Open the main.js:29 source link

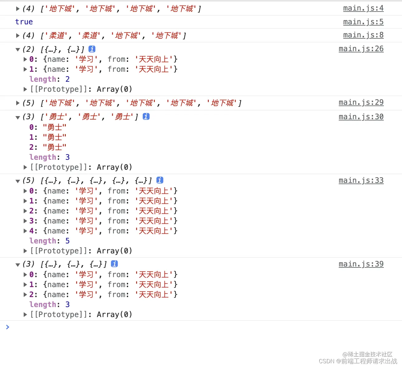(x=361, y=102)
